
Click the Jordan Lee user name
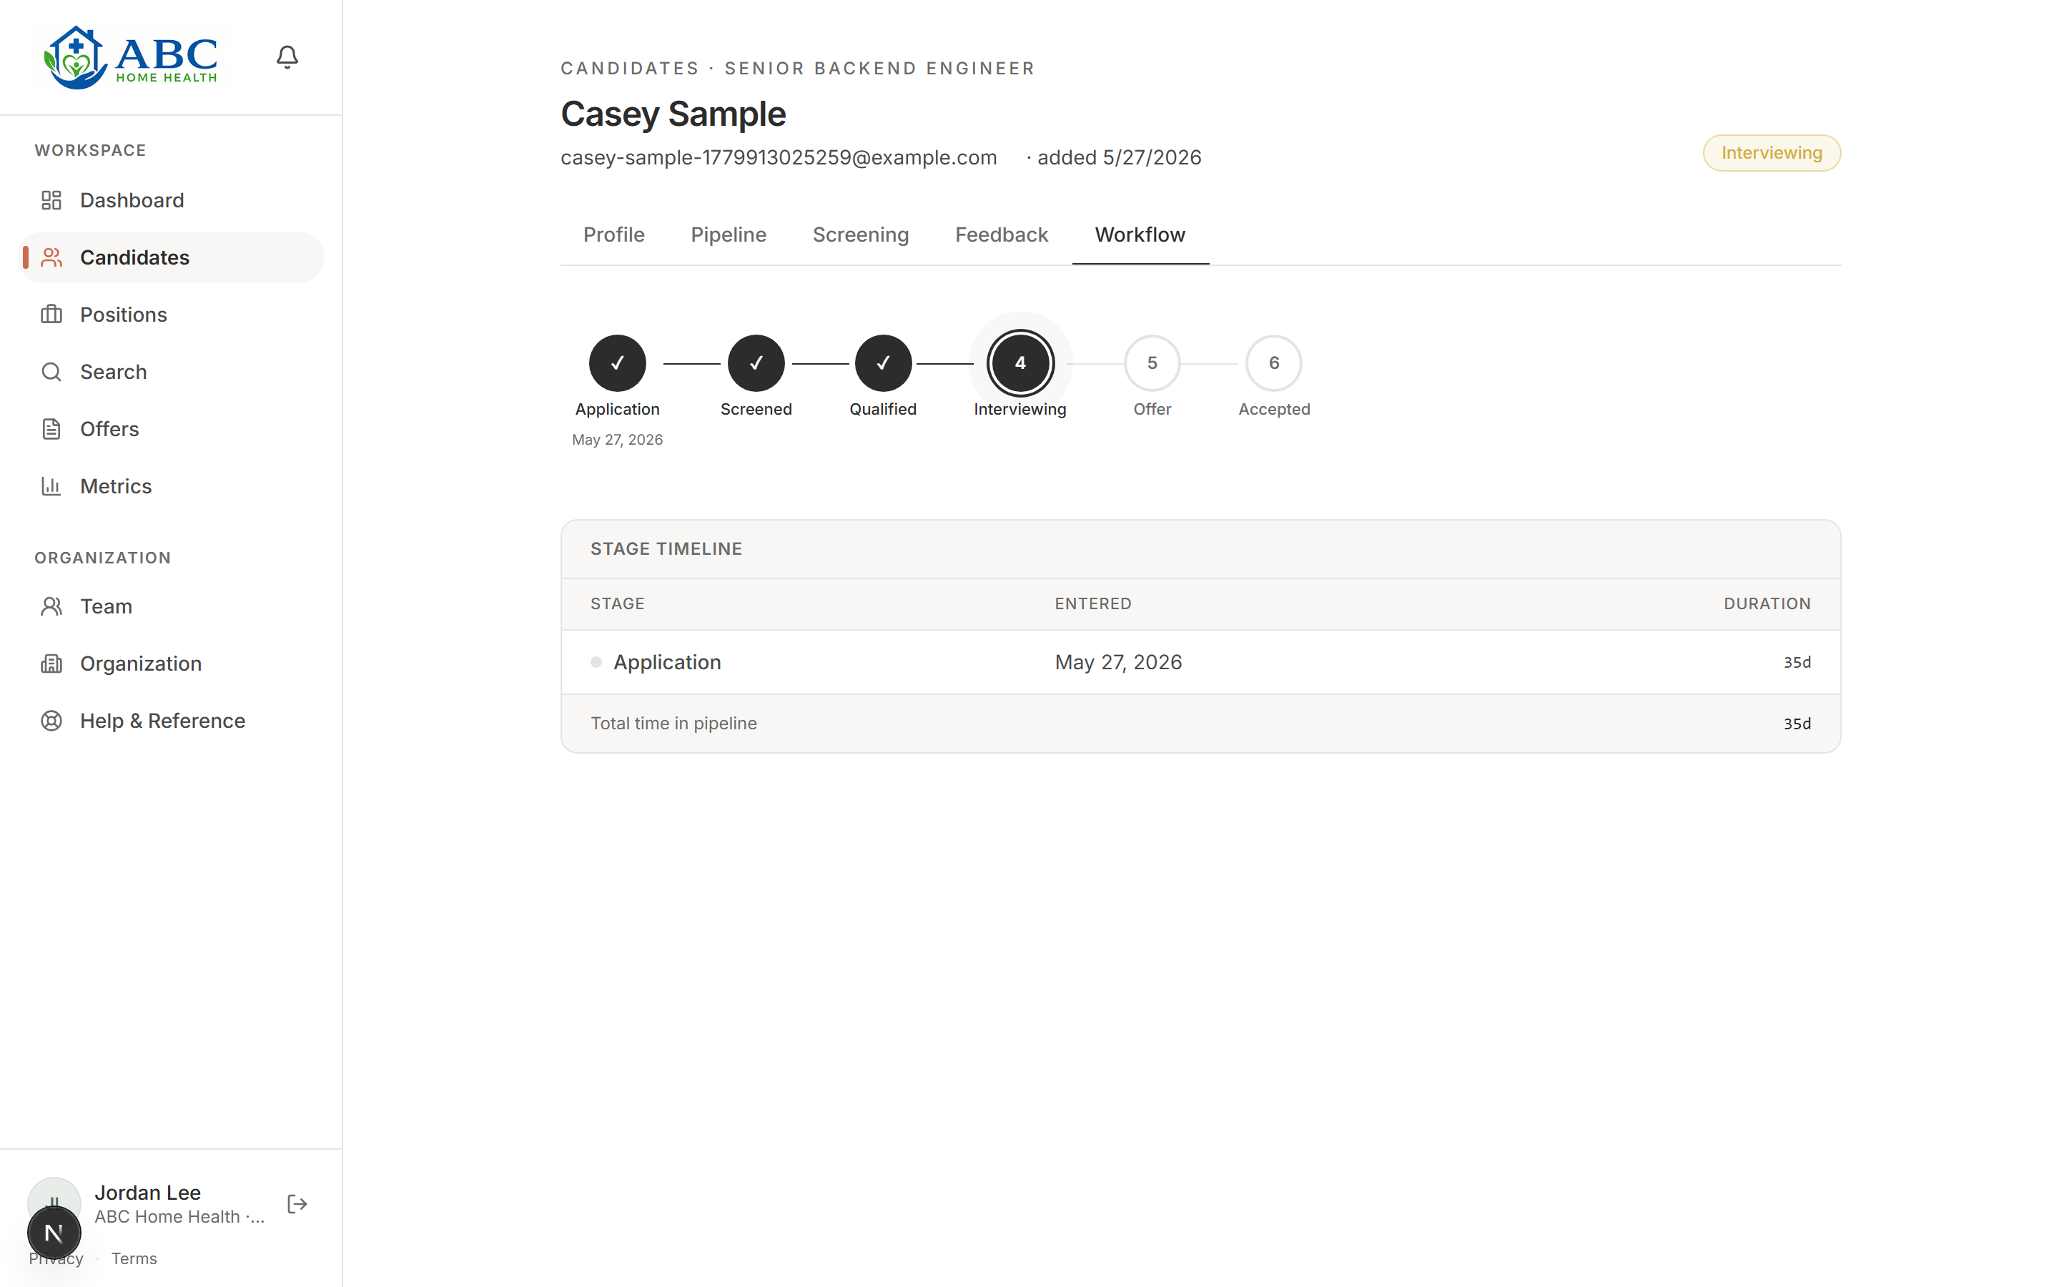[x=147, y=1193]
